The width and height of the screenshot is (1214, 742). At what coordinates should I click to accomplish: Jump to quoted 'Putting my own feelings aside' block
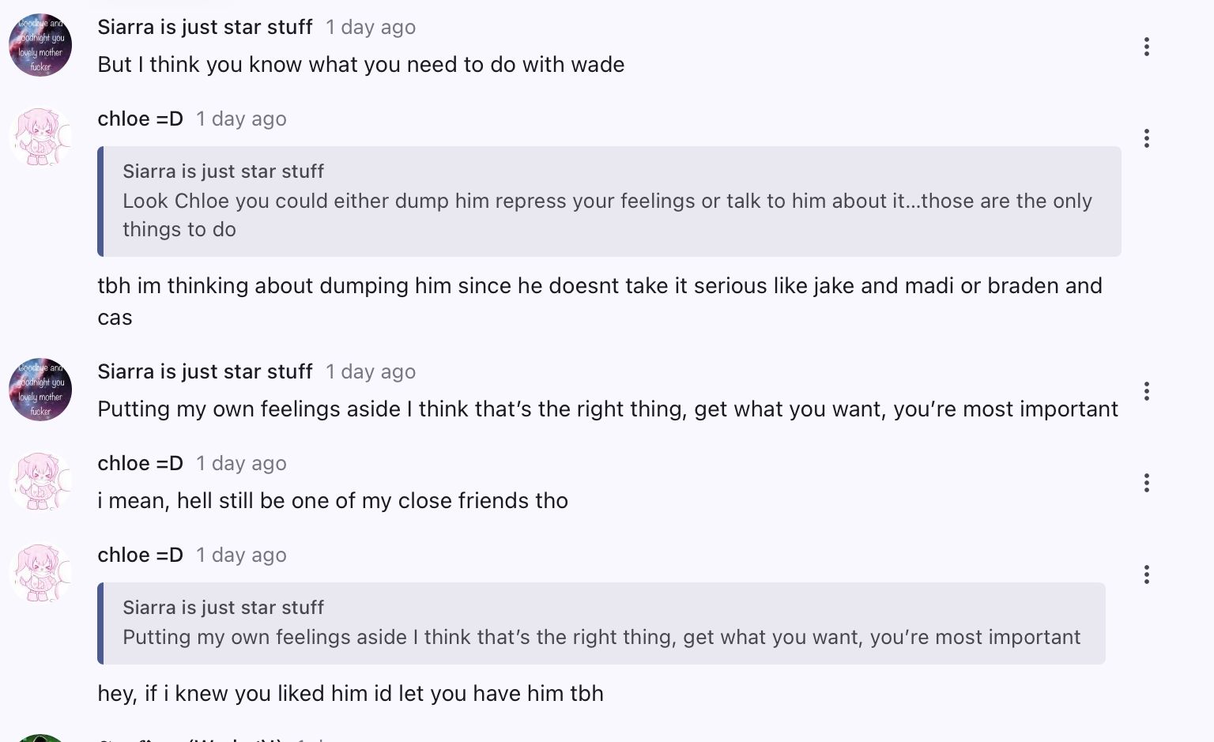601,623
